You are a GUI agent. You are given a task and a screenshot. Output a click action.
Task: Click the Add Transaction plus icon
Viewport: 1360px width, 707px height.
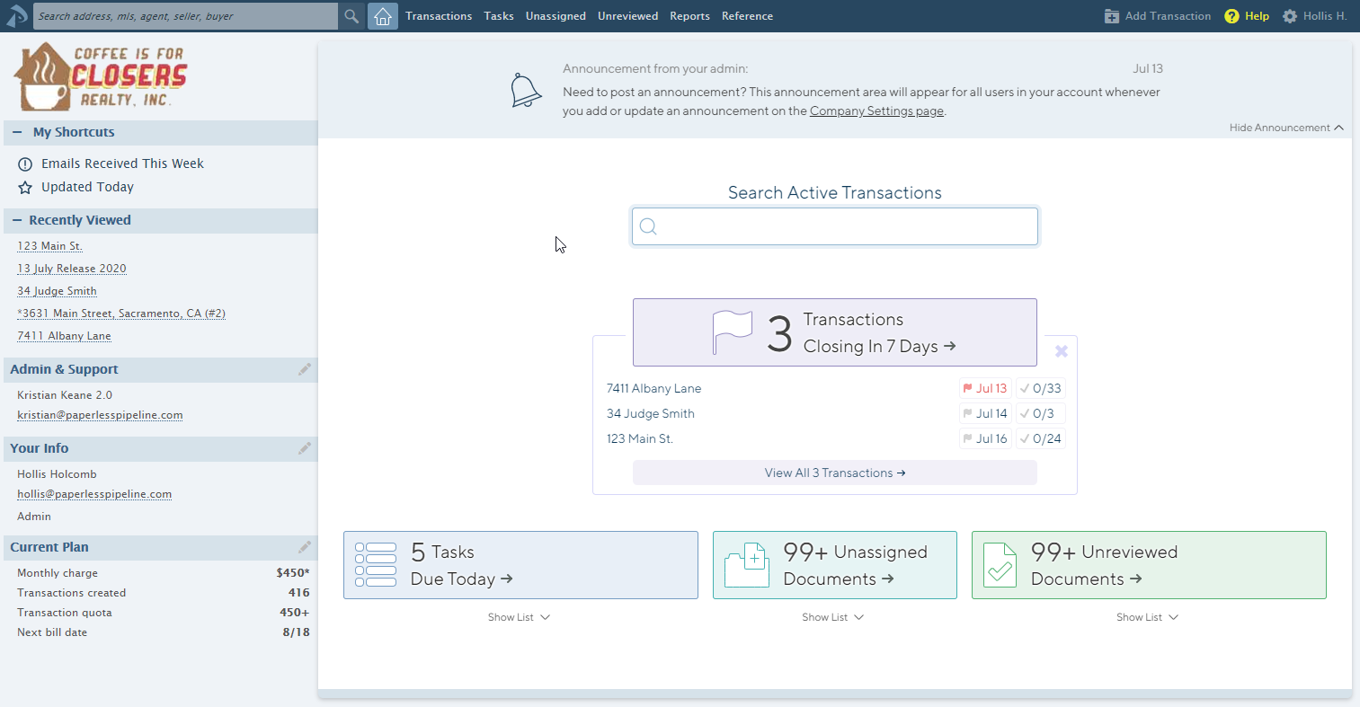pos(1112,16)
